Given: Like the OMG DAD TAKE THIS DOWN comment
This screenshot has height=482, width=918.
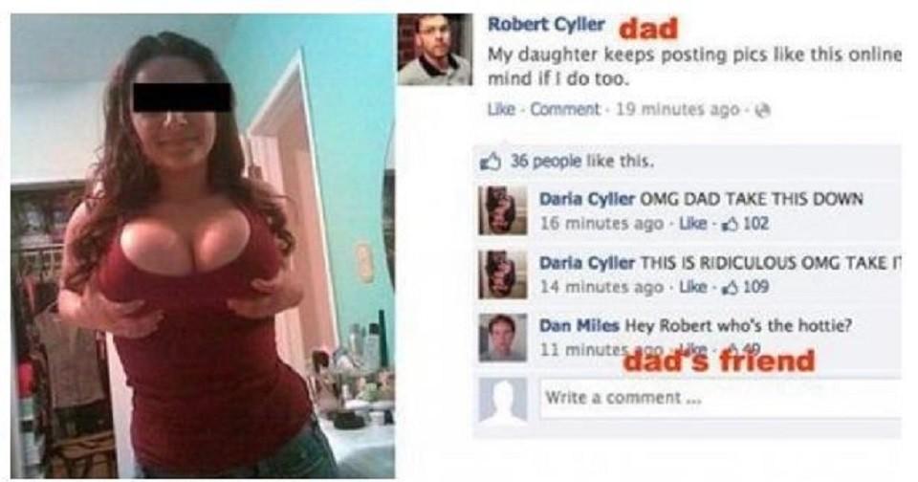Looking at the screenshot, I should (x=691, y=224).
